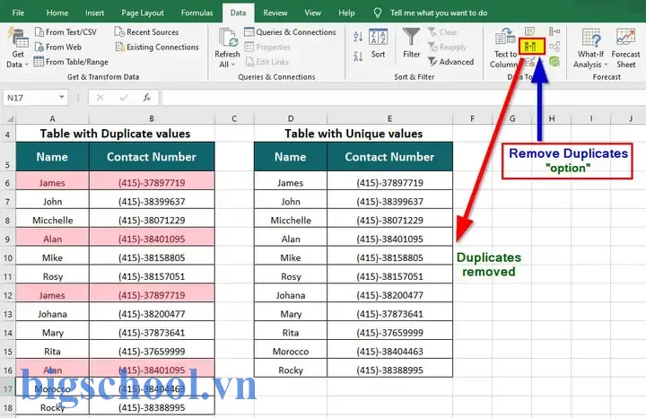
Task: Click '(415)-37659999' cell in column E
Action: point(389,333)
